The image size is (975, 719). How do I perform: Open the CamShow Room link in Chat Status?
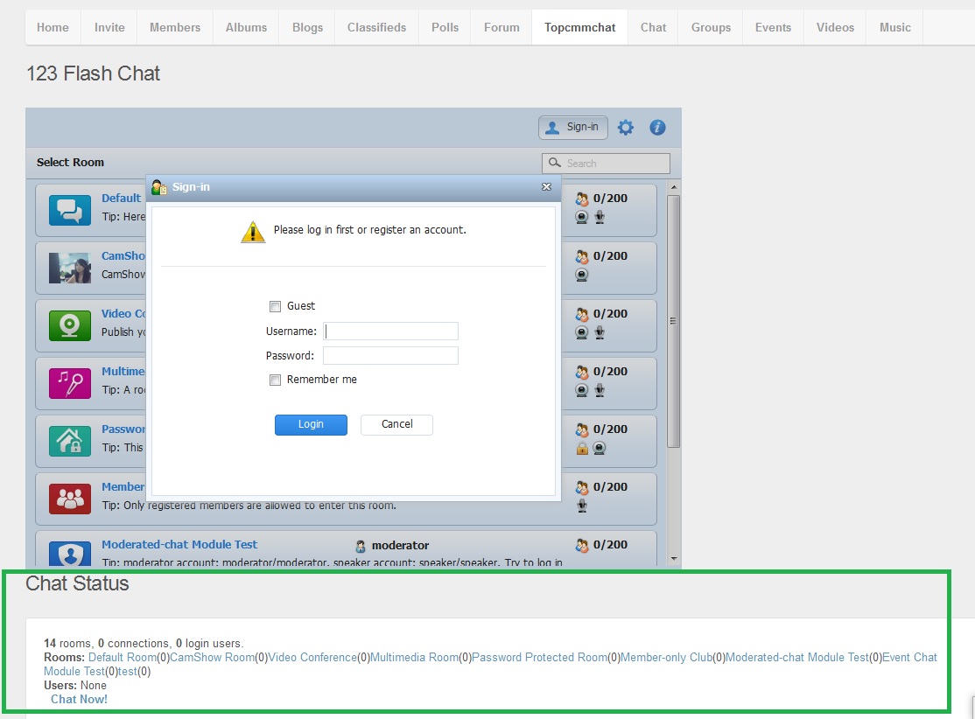point(212,657)
